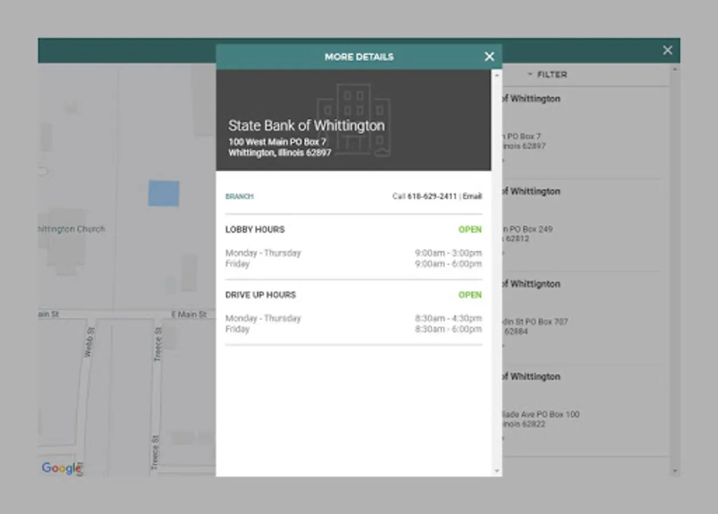
Task: Click the 'E Main St' label on the map
Action: coord(189,315)
